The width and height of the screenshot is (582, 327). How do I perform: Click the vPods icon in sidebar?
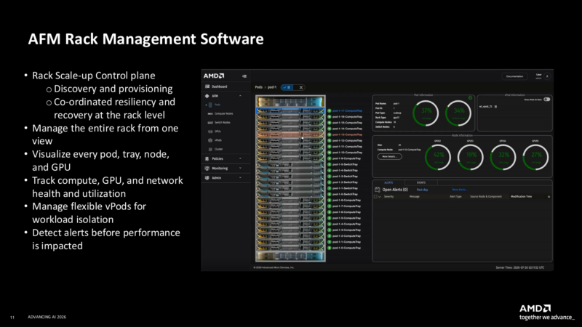210,140
